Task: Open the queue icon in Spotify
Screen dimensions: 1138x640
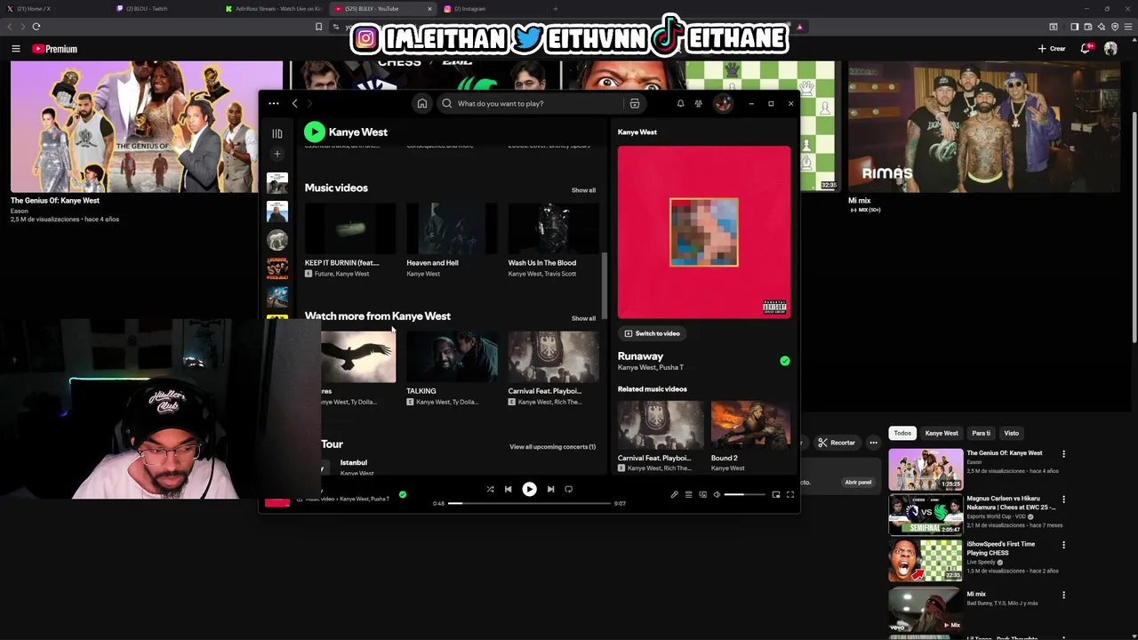Action: pyautogui.click(x=688, y=494)
